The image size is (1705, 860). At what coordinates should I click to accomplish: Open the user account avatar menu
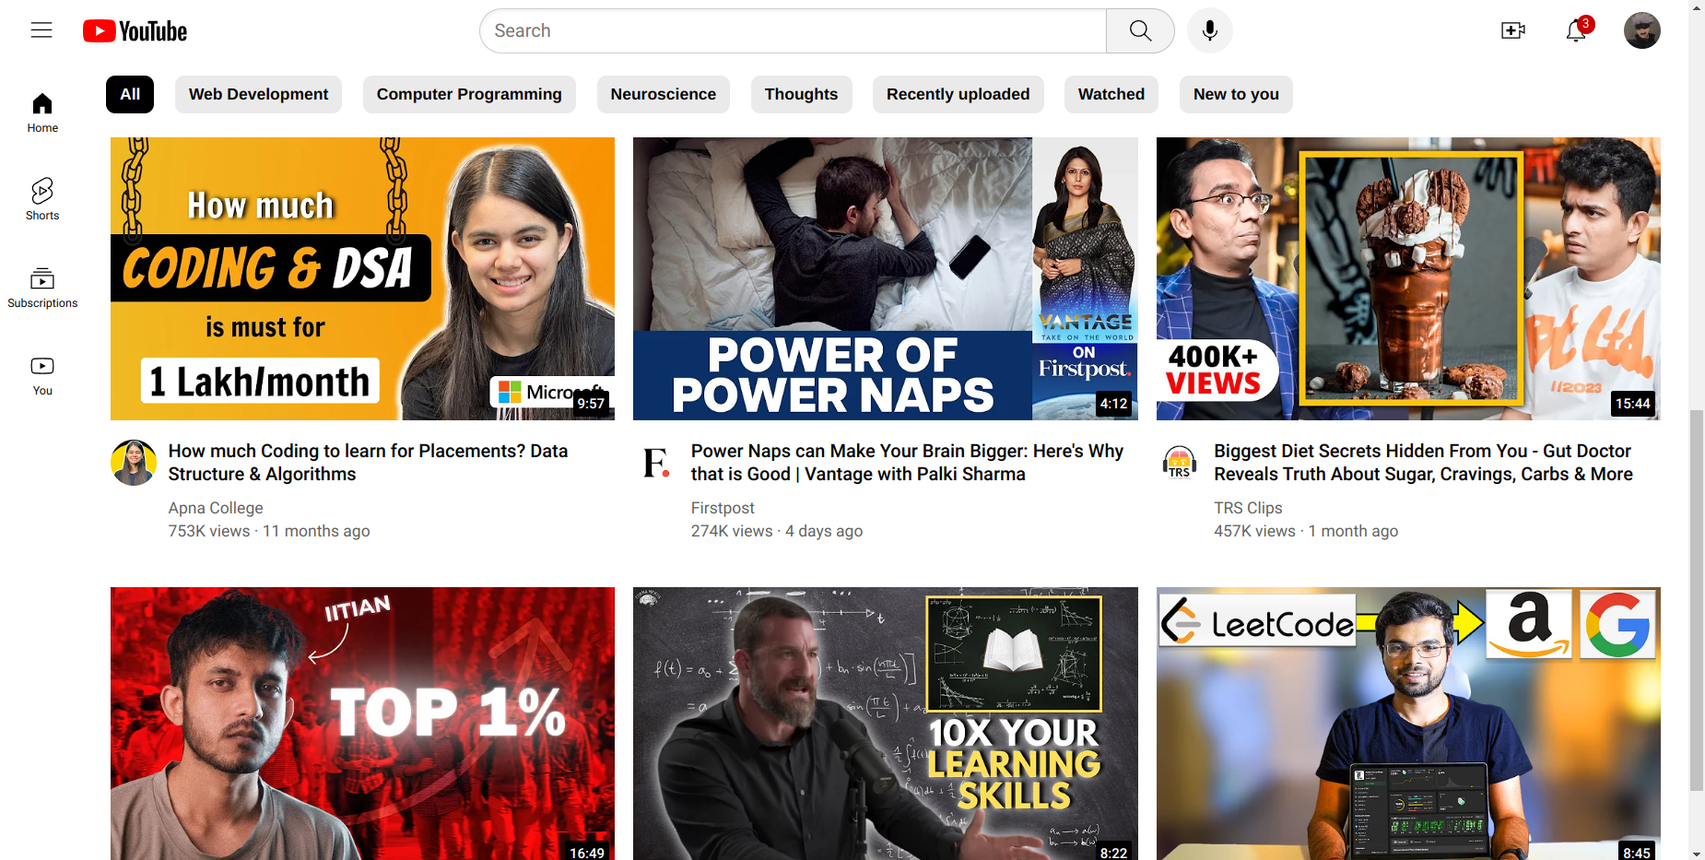(x=1641, y=31)
